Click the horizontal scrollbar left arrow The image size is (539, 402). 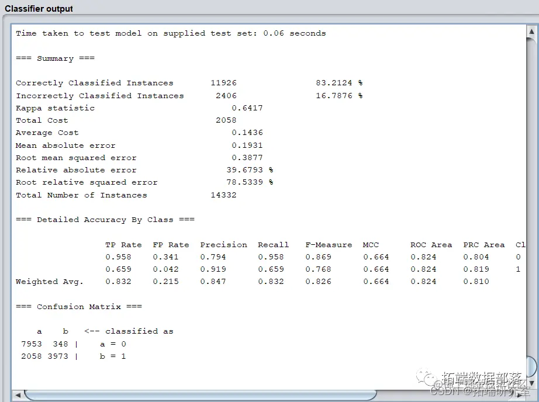(x=18, y=395)
